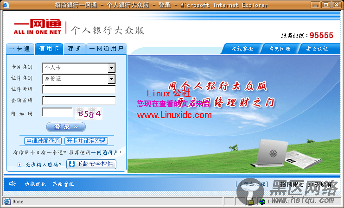This screenshot has width=344, height=208.
Task: Switch to the 一卡通 tab
Action: [20, 49]
